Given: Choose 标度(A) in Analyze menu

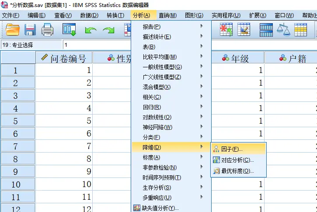Looking at the screenshot, I should (x=171, y=157).
